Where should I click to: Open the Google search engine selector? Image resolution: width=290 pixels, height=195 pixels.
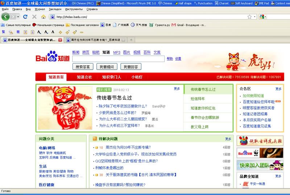[x=262, y=17]
